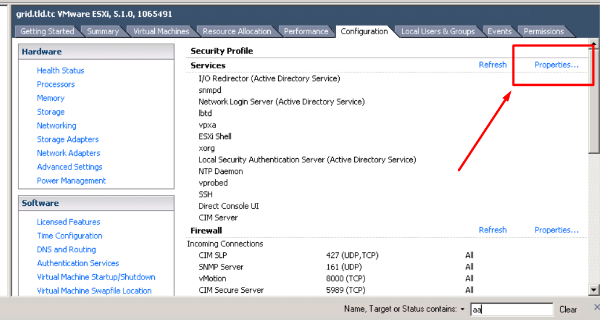
Task: Open hardware Advanced Settings
Action: click(70, 167)
